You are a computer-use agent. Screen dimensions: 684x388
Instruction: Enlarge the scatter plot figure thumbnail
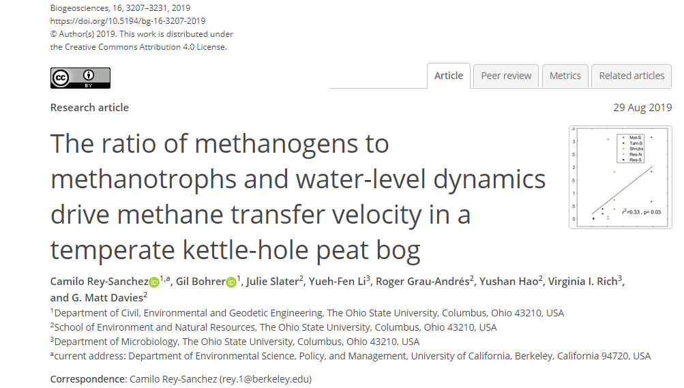click(620, 177)
